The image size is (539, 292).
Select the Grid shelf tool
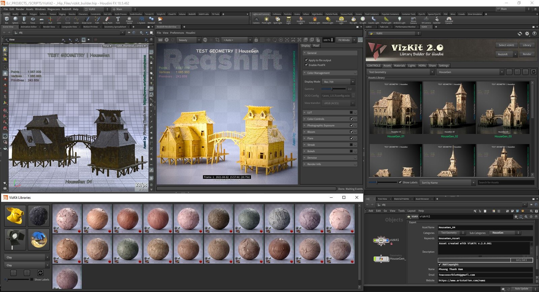(x=41, y=20)
